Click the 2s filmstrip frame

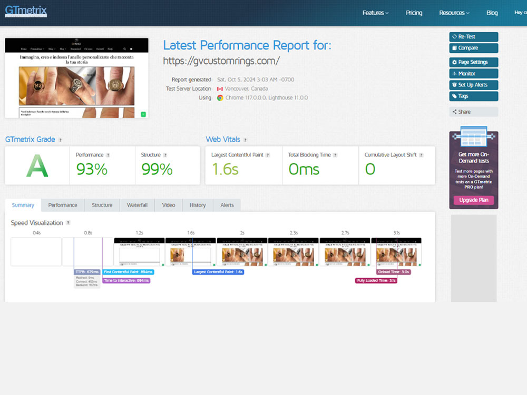[x=242, y=252]
